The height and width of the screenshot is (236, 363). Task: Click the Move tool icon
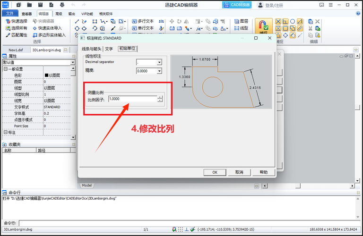coord(172,22)
